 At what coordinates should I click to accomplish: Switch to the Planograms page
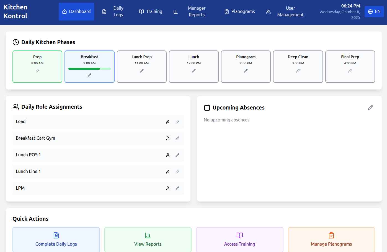(240, 12)
